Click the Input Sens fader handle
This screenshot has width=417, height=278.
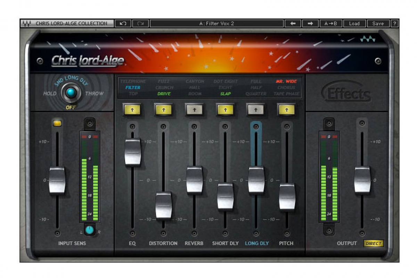click(57, 180)
